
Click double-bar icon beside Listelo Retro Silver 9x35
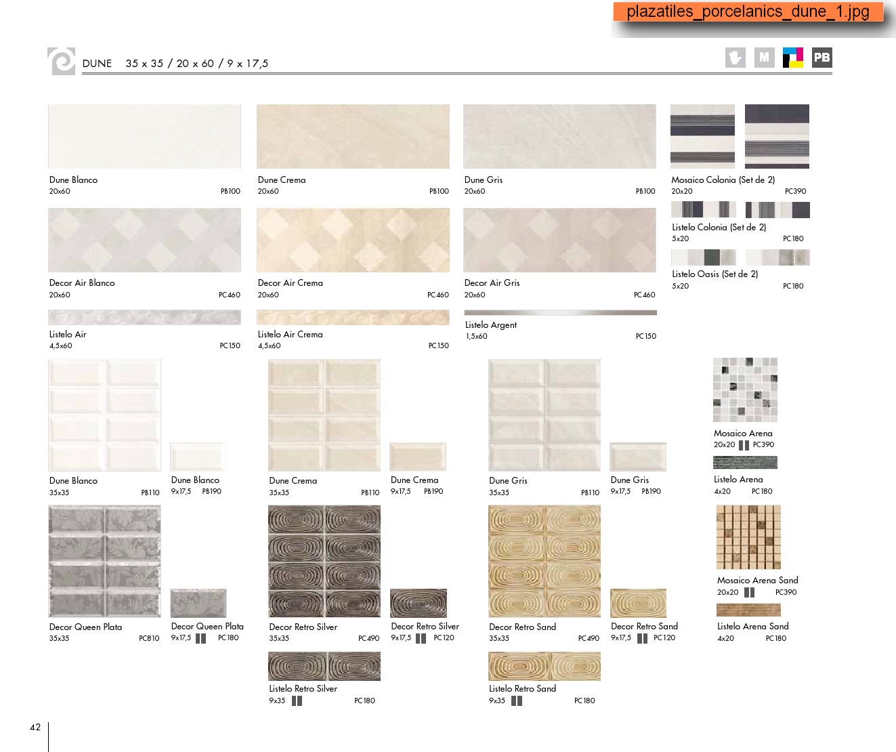point(297,701)
